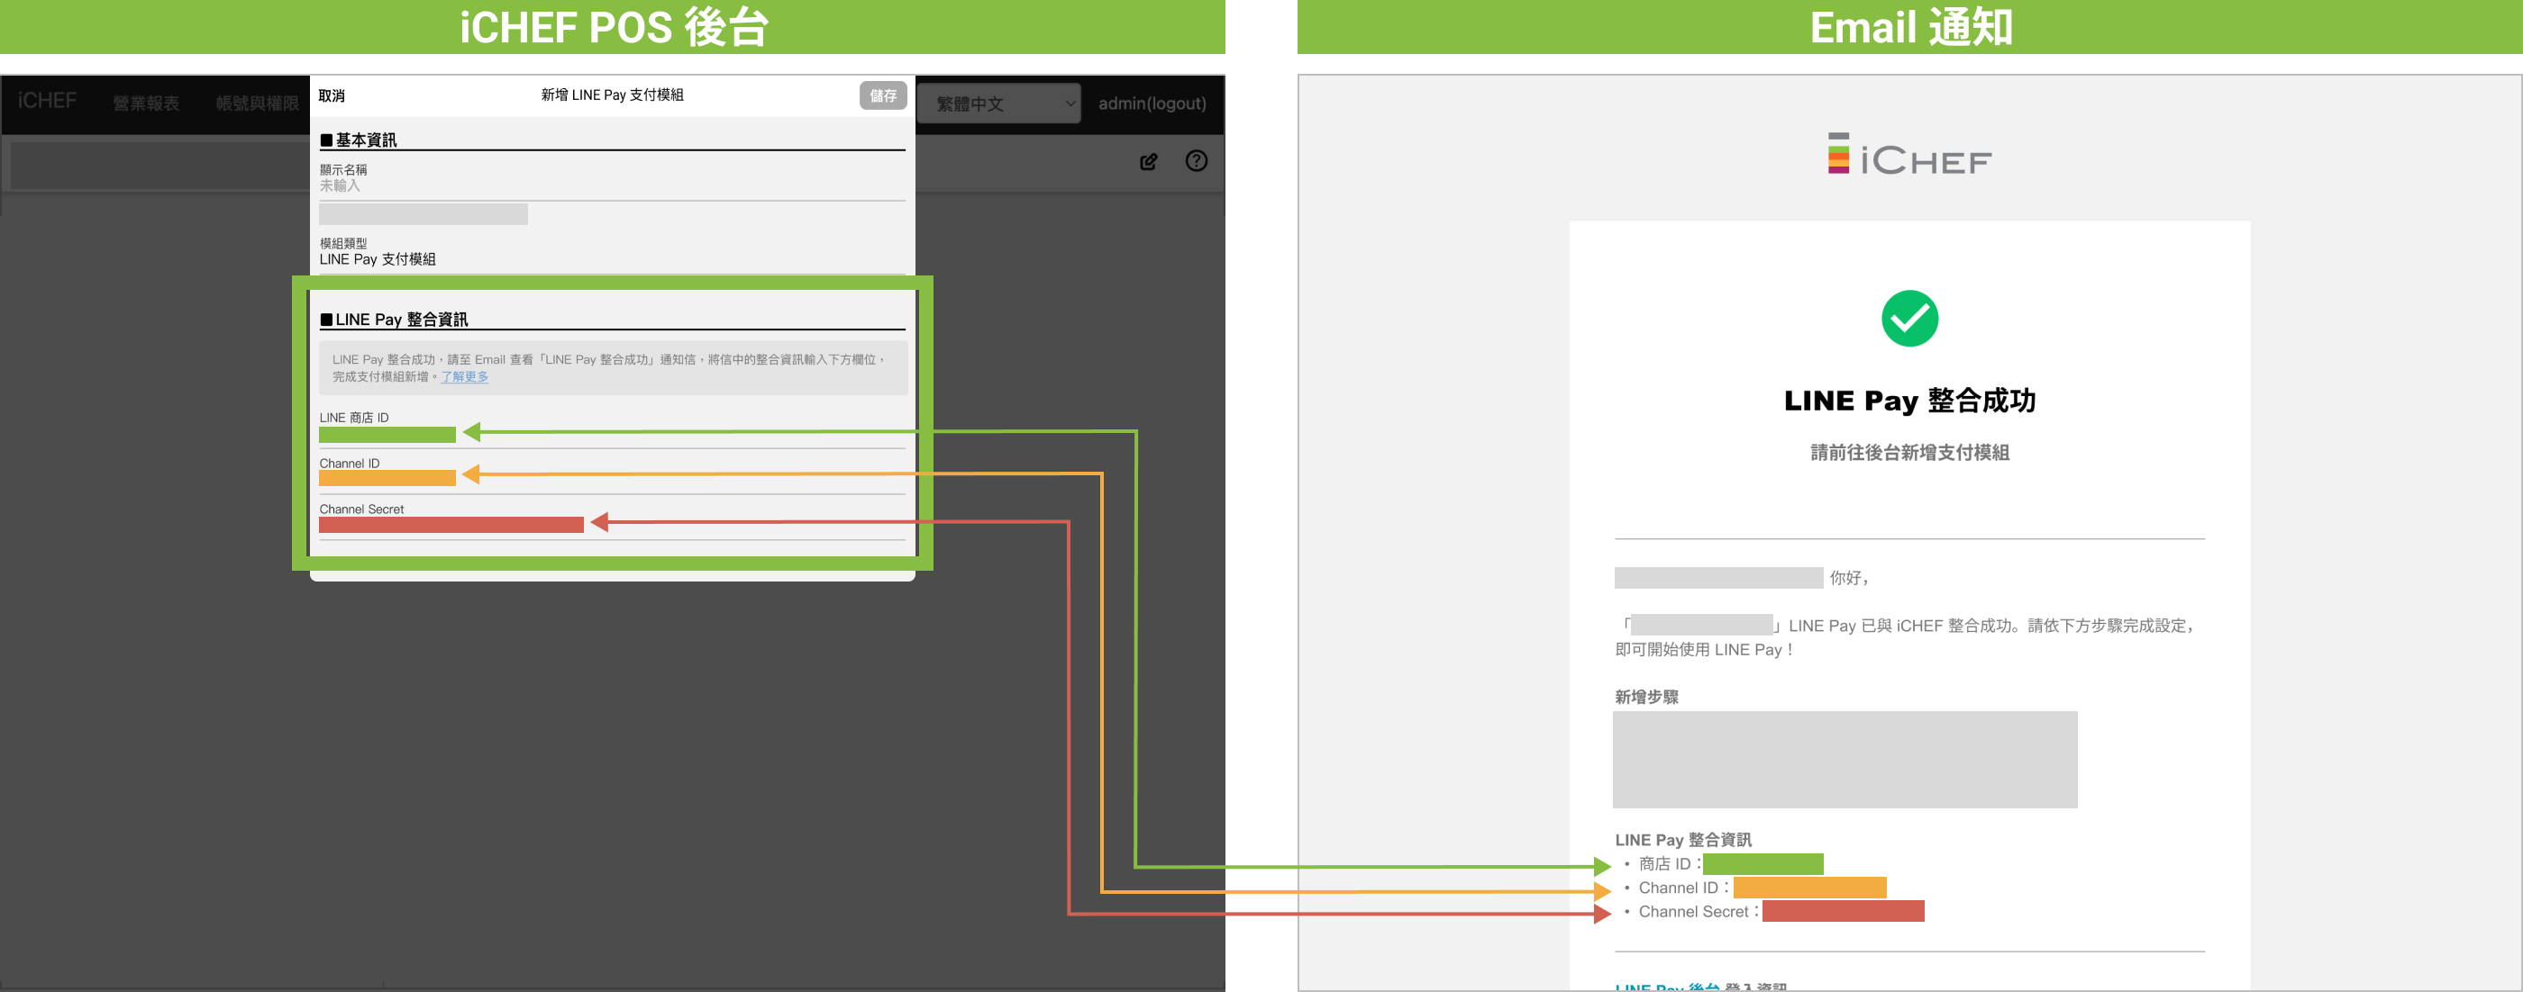2523x992 pixels.
Task: Click the iCHEF brand in navbar
Action: 46,102
